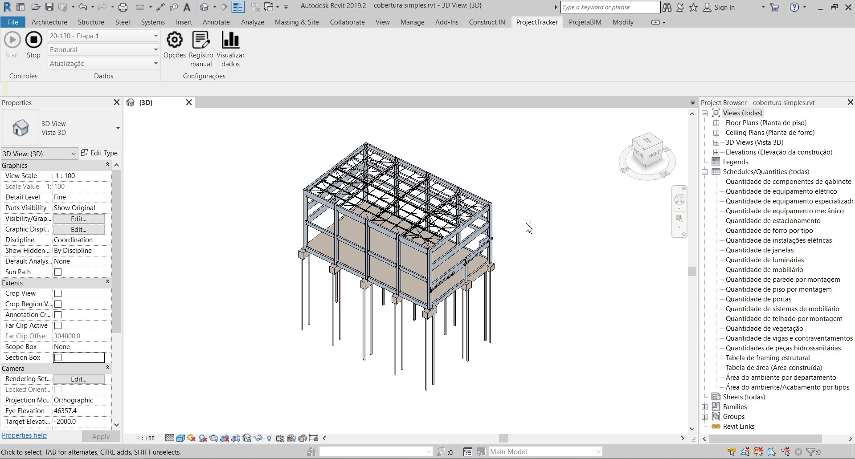The image size is (855, 459).
Task: Toggle shadows from the view control bar
Action: (202, 439)
